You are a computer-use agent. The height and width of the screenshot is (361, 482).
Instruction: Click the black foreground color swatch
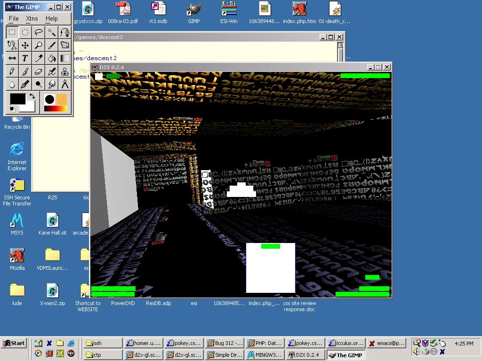[x=18, y=99]
